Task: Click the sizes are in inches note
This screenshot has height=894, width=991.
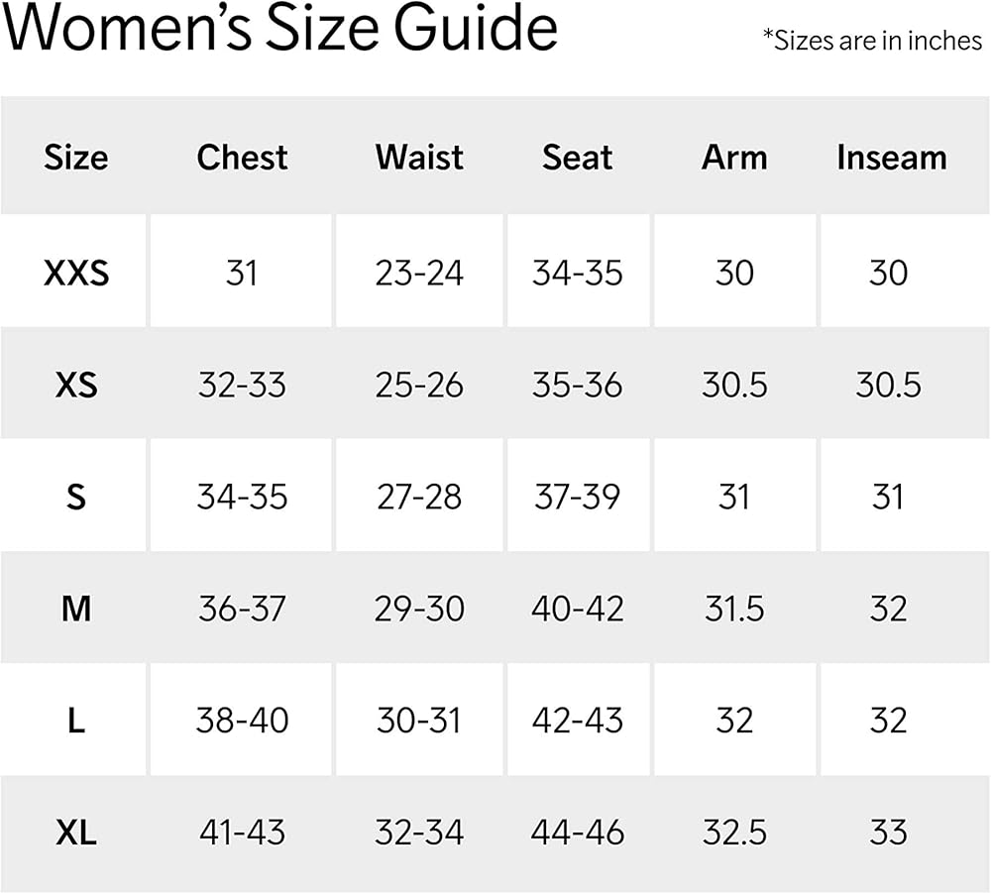Action: point(872,41)
